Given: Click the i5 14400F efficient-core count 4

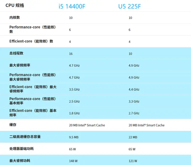Looking at the screenshot, I should 70,42.
